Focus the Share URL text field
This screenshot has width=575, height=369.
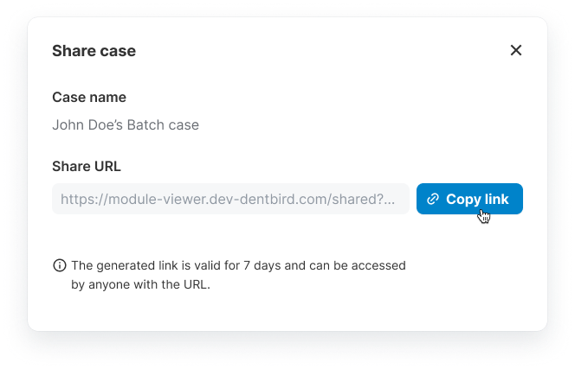pyautogui.click(x=230, y=199)
